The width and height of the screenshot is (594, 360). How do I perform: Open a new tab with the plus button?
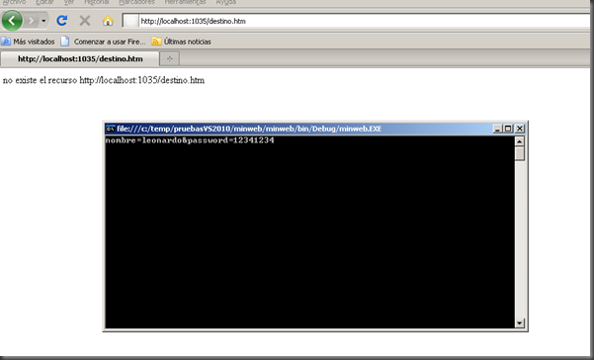[x=169, y=58]
